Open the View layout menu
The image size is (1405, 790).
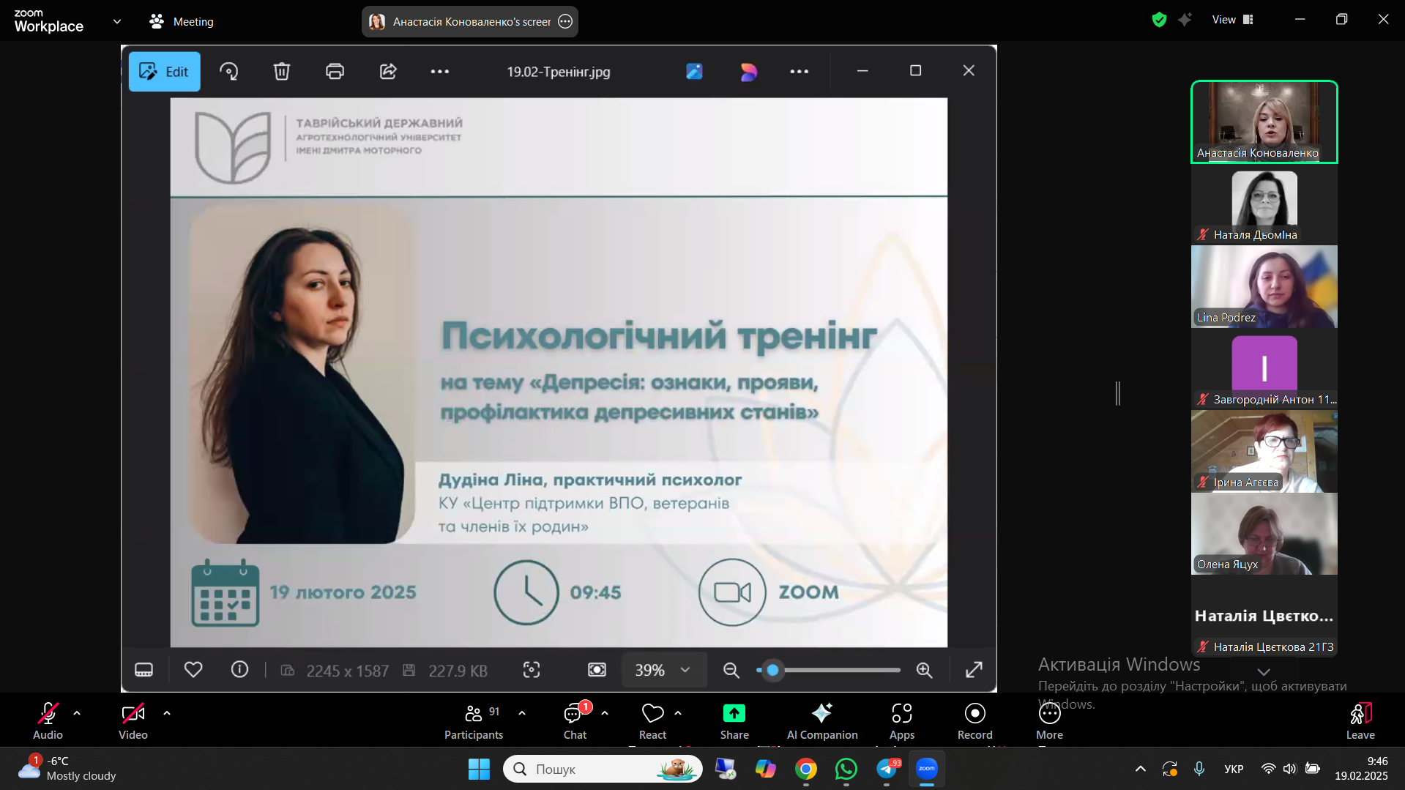(1233, 20)
